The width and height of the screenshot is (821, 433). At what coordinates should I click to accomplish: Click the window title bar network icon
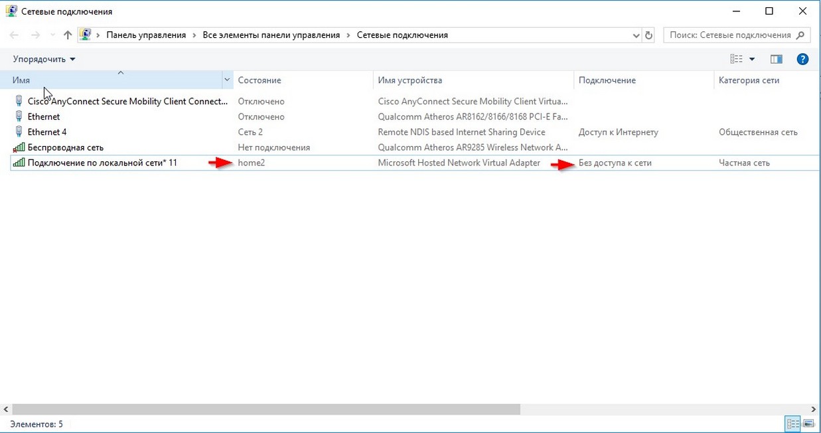point(11,11)
